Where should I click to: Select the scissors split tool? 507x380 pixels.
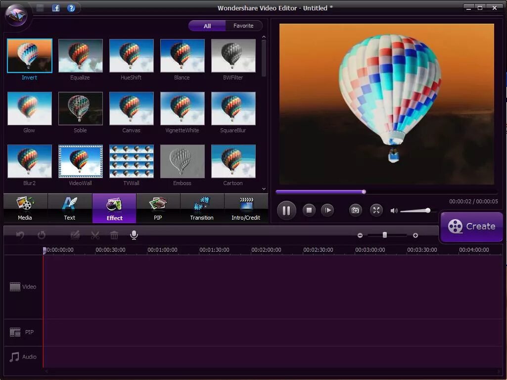pyautogui.click(x=95, y=235)
